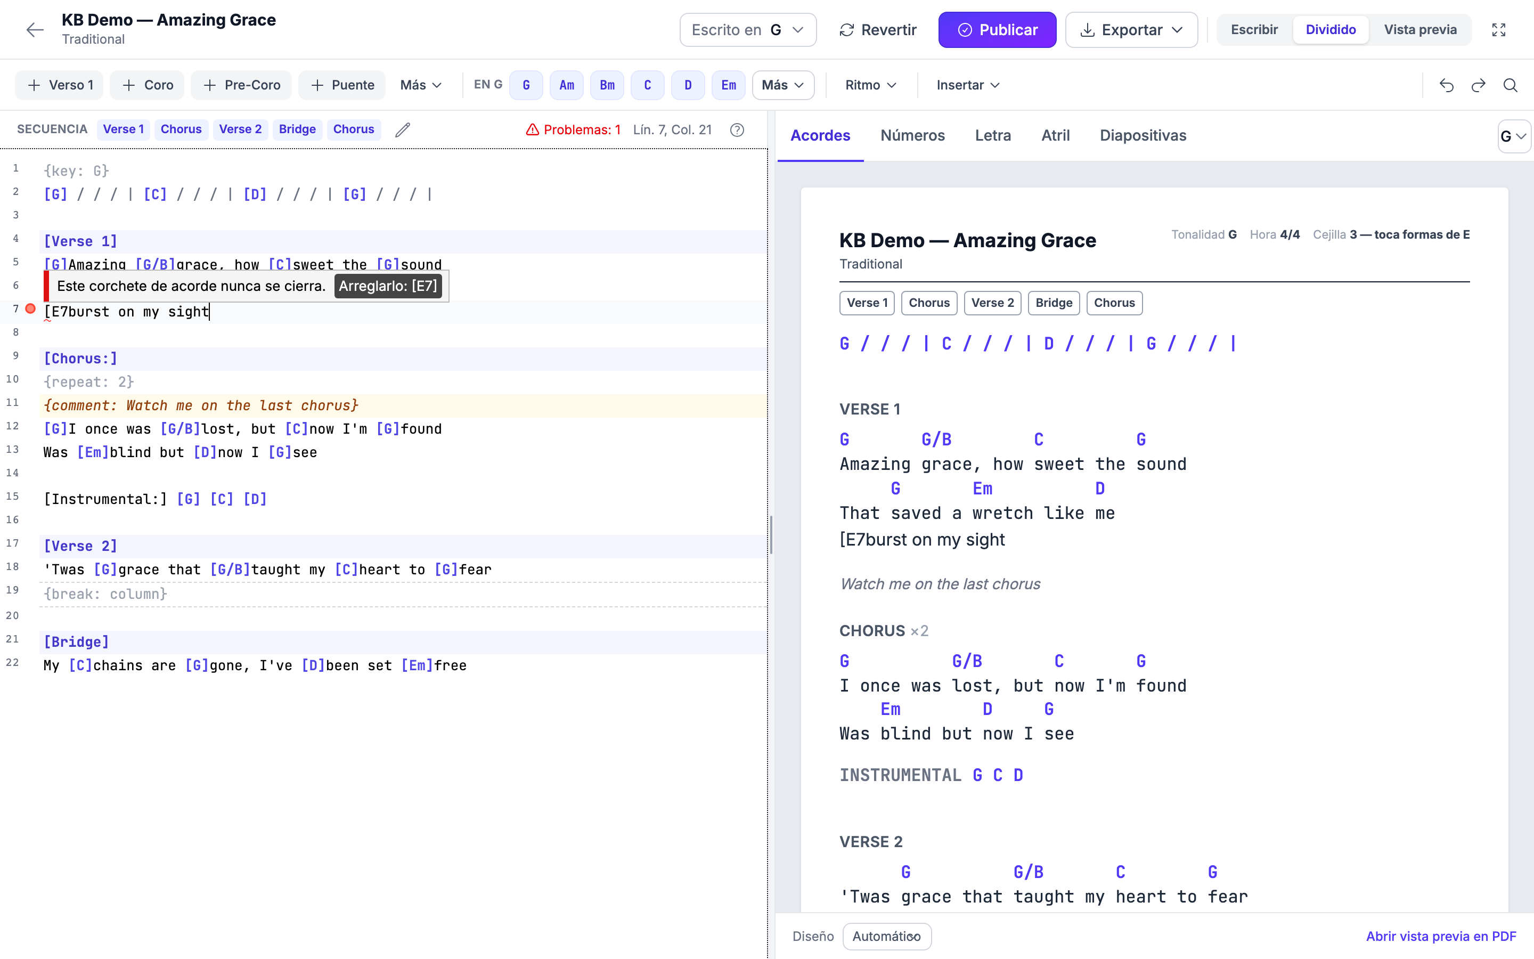Add a Puente section
This screenshot has width=1534, height=959.
click(342, 85)
